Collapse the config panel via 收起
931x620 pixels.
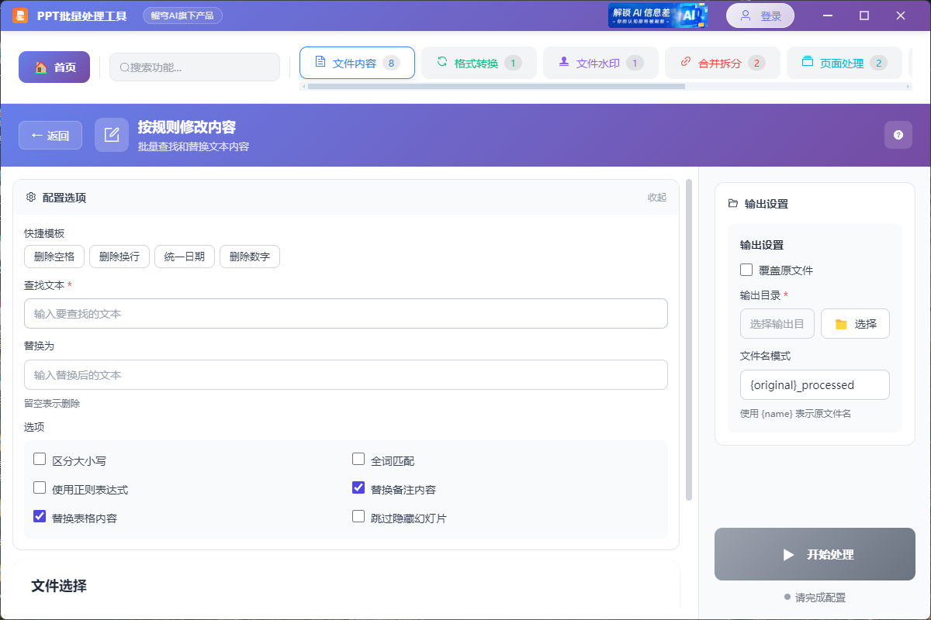point(656,197)
